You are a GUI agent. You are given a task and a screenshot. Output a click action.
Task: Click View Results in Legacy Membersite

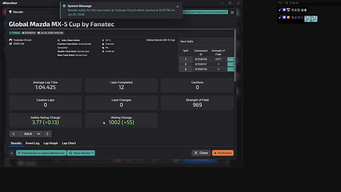41,153
